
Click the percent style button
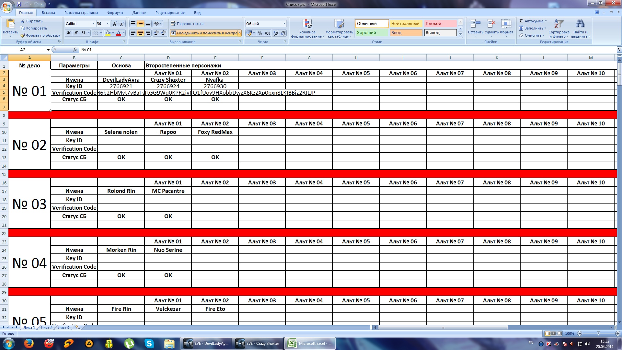(260, 33)
